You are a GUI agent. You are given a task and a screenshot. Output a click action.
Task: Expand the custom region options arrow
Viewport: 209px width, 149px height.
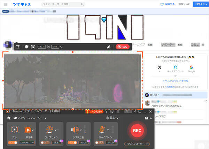tap(33, 130)
